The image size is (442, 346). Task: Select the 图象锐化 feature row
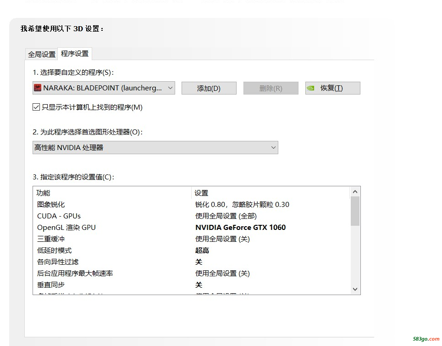coord(192,204)
